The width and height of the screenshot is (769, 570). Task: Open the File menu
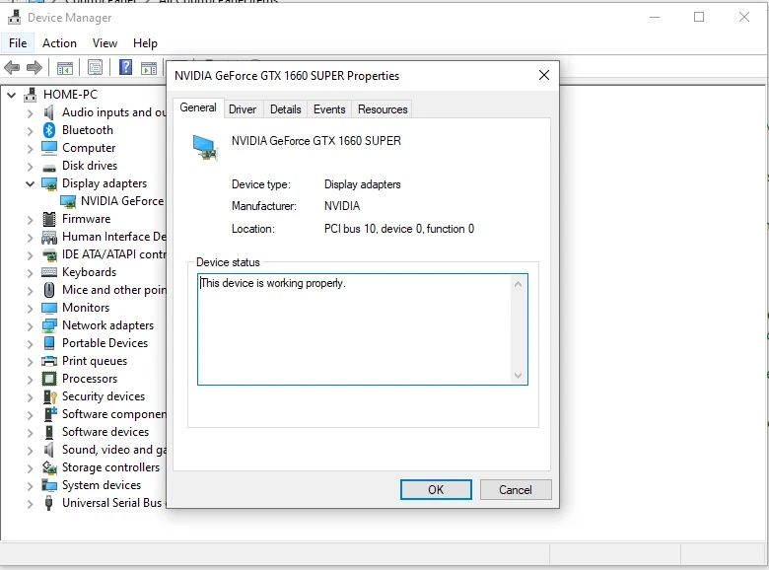click(x=18, y=43)
